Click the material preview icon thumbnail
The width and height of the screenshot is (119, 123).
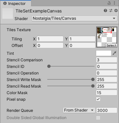[8, 13]
